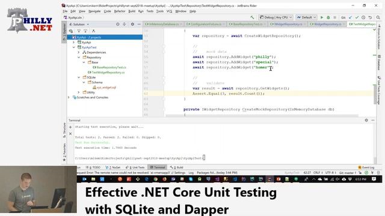Image resolution: width=385 pixels, height=216 pixels.
Task: Expand Scratches and Consoles node
Action: click(x=69, y=97)
